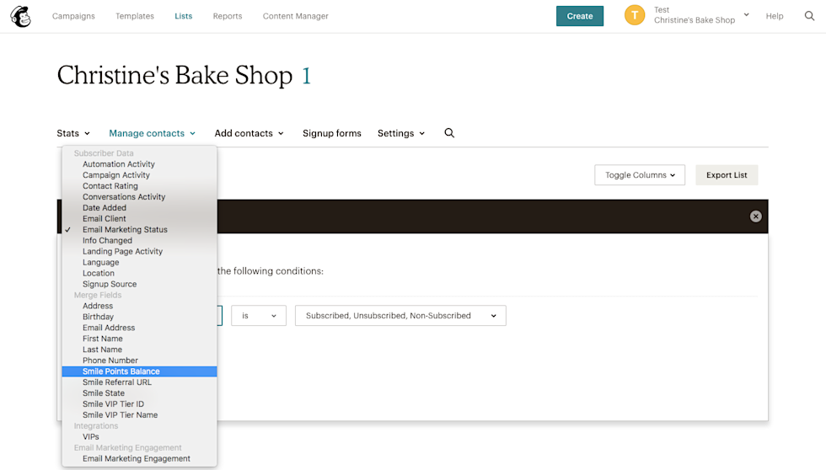The width and height of the screenshot is (826, 470).
Task: Expand the Christine's Bake Shop account menu
Action: 701,15
